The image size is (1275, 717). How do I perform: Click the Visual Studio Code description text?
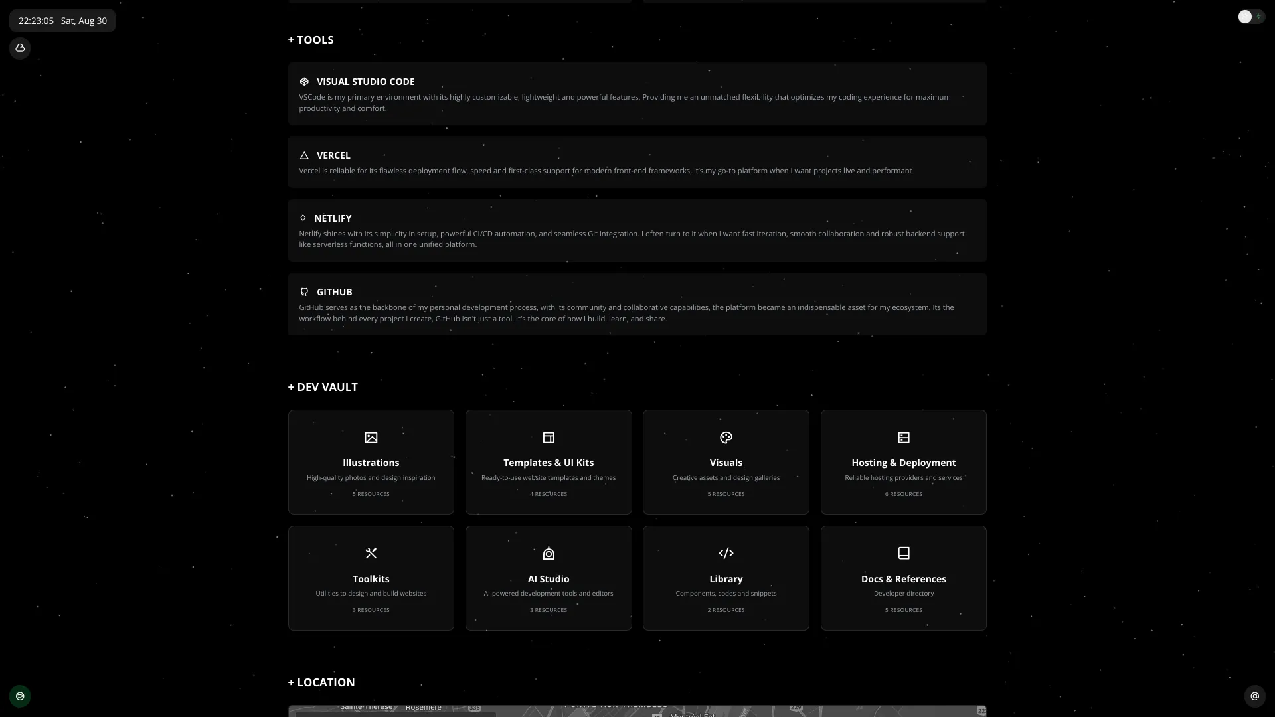point(625,102)
